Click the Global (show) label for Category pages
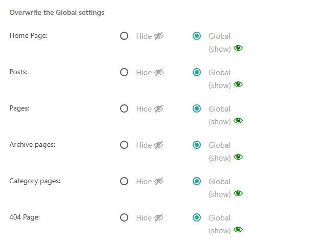 tap(220, 188)
